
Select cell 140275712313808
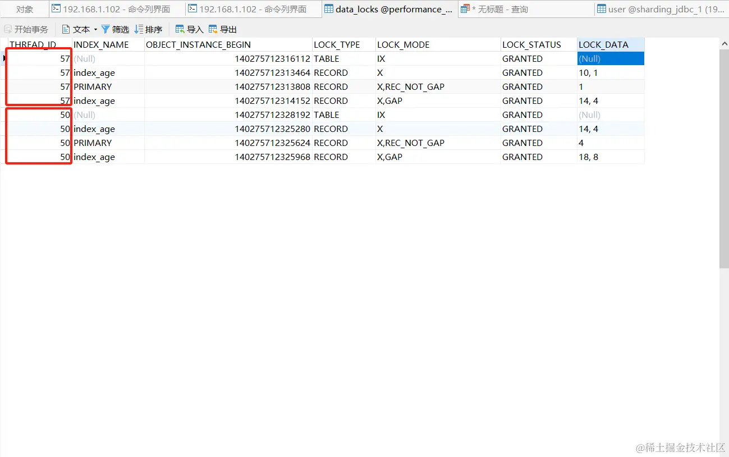tap(228, 87)
